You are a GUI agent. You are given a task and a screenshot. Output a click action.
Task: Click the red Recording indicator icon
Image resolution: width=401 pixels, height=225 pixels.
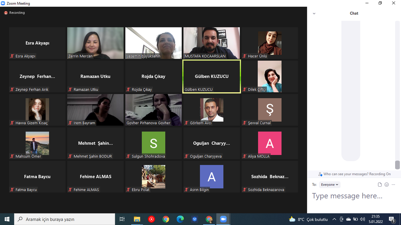(x=6, y=13)
